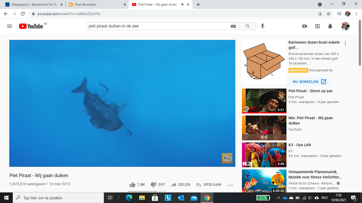The width and height of the screenshot is (362, 203).
Task: Select the Piet Piraat YouTube tab
Action: 161,4
